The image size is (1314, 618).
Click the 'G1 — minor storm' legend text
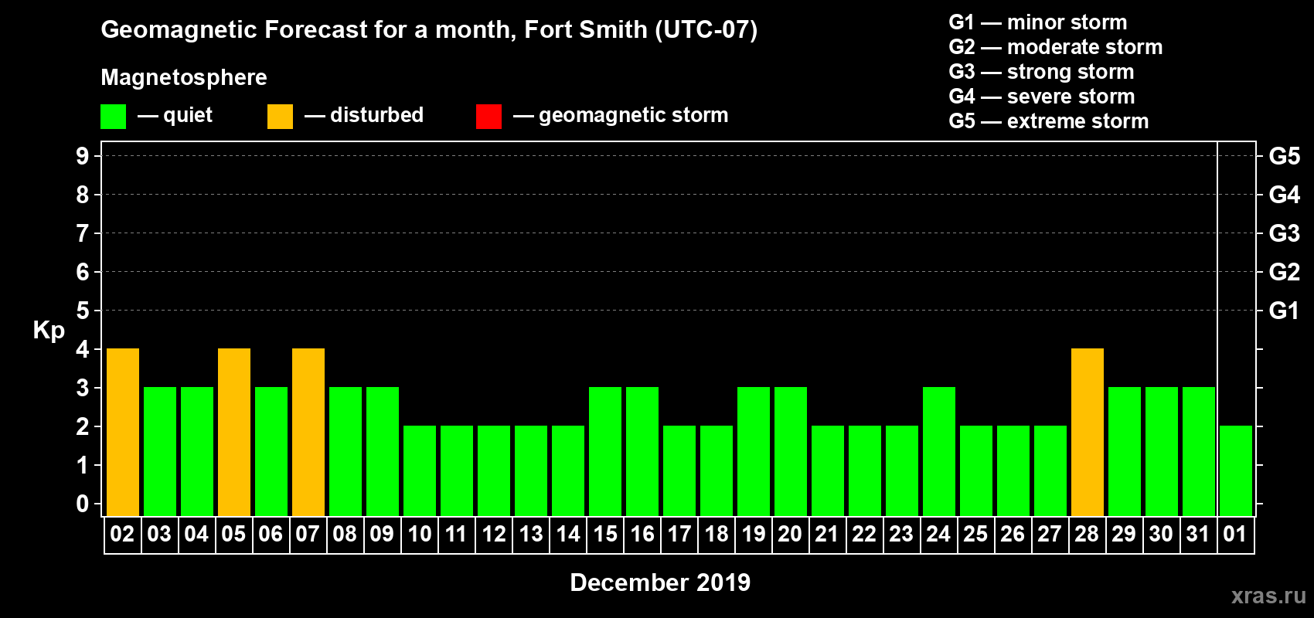1038,22
